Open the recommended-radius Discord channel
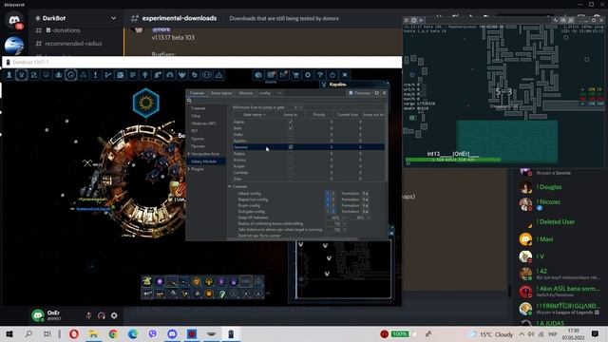Image resolution: width=608 pixels, height=342 pixels. (73, 44)
